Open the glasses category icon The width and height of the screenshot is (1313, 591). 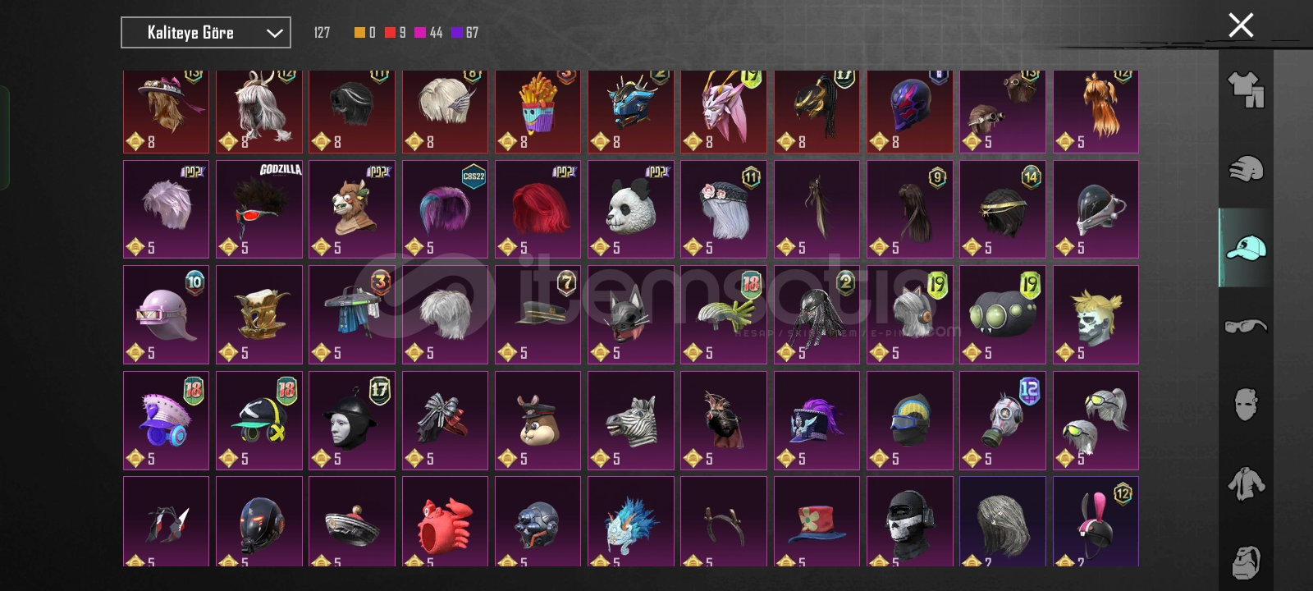pyautogui.click(x=1246, y=327)
